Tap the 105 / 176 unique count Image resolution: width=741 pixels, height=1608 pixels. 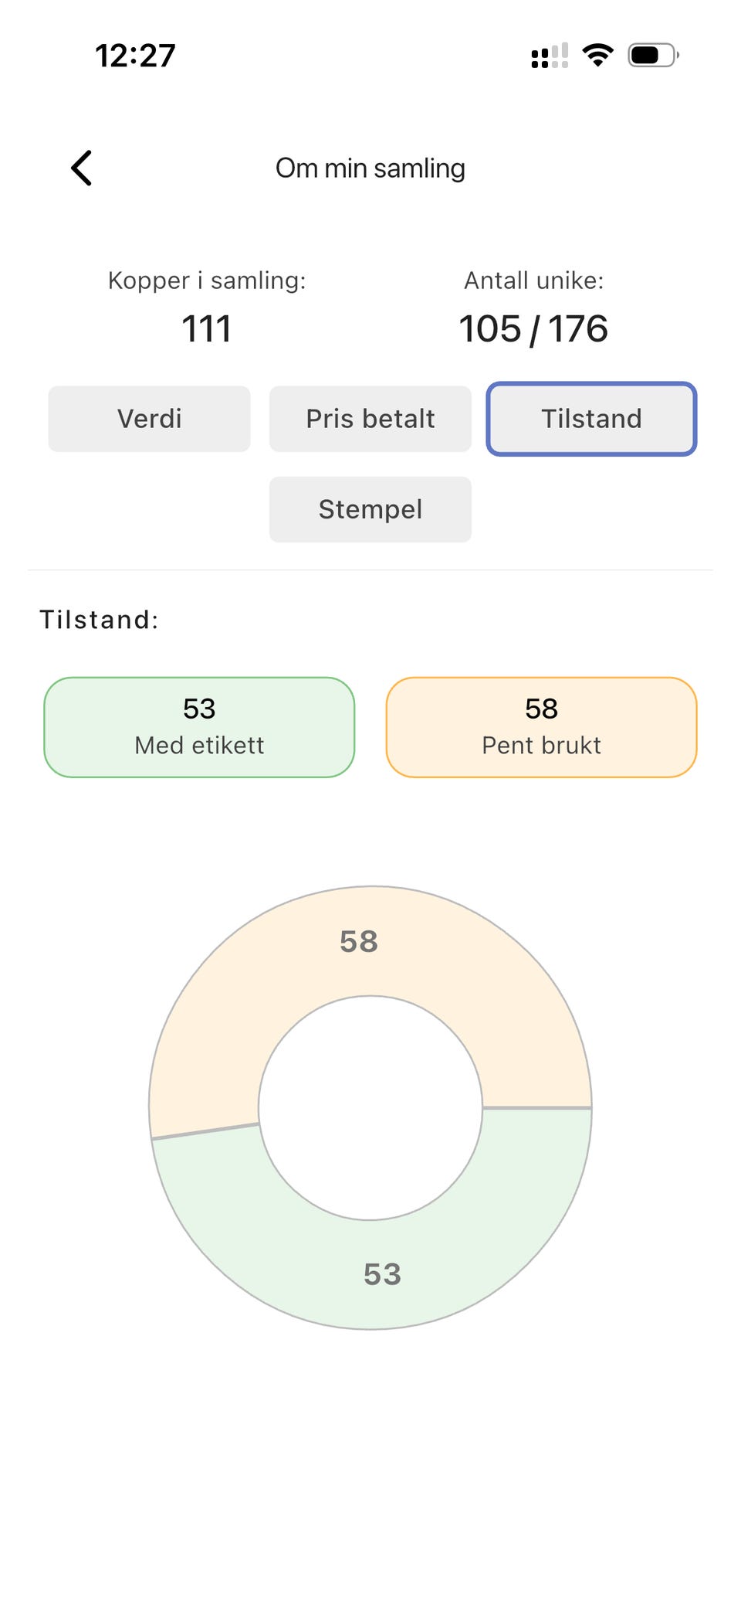pos(533,328)
